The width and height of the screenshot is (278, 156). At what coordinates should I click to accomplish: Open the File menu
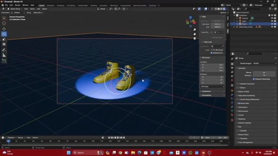(x=7, y=5)
